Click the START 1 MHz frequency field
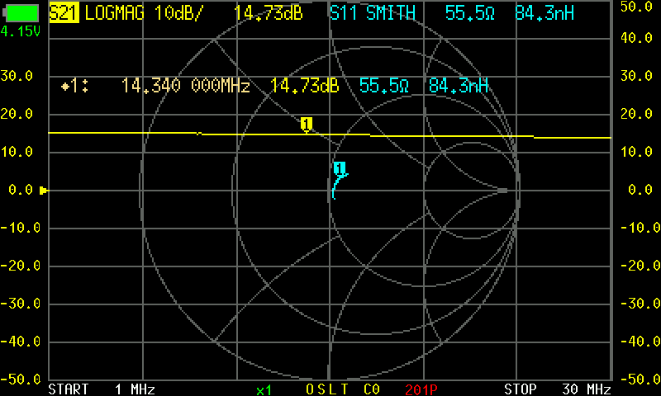 (x=102, y=389)
